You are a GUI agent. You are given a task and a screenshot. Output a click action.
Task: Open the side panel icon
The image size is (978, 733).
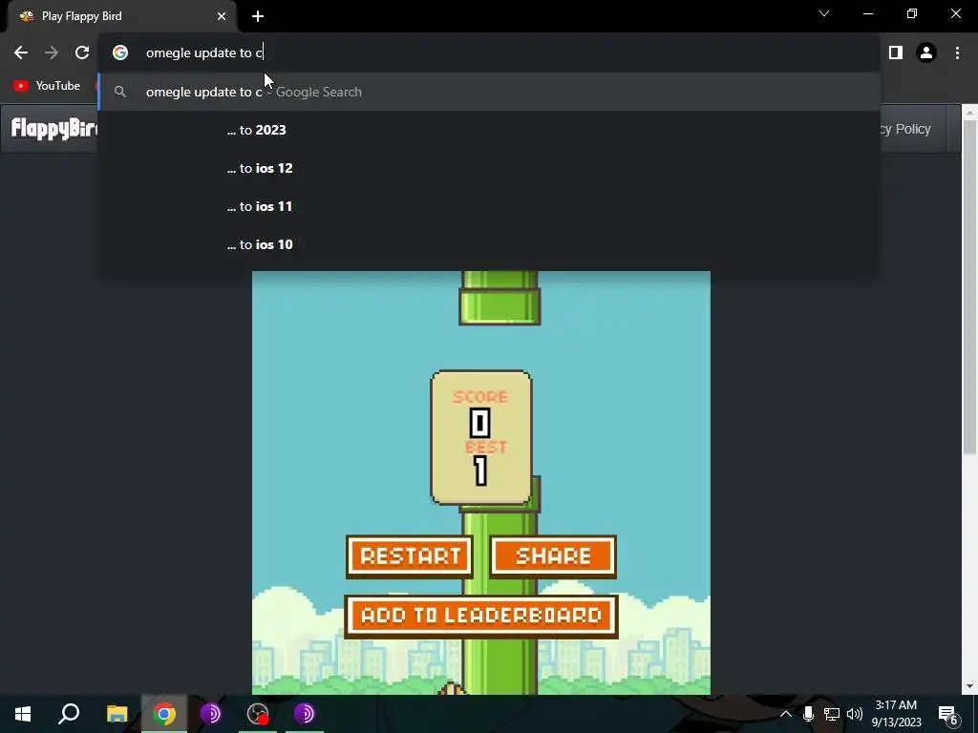(896, 53)
